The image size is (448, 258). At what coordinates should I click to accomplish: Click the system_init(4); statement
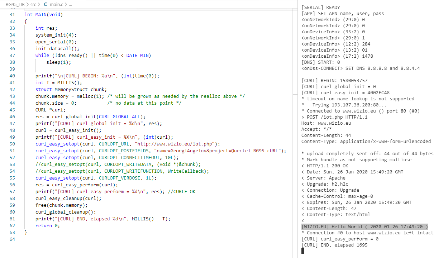pos(56,35)
